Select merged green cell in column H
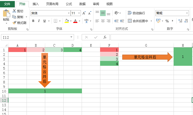The height and width of the screenshot is (115, 193). pos(183,57)
